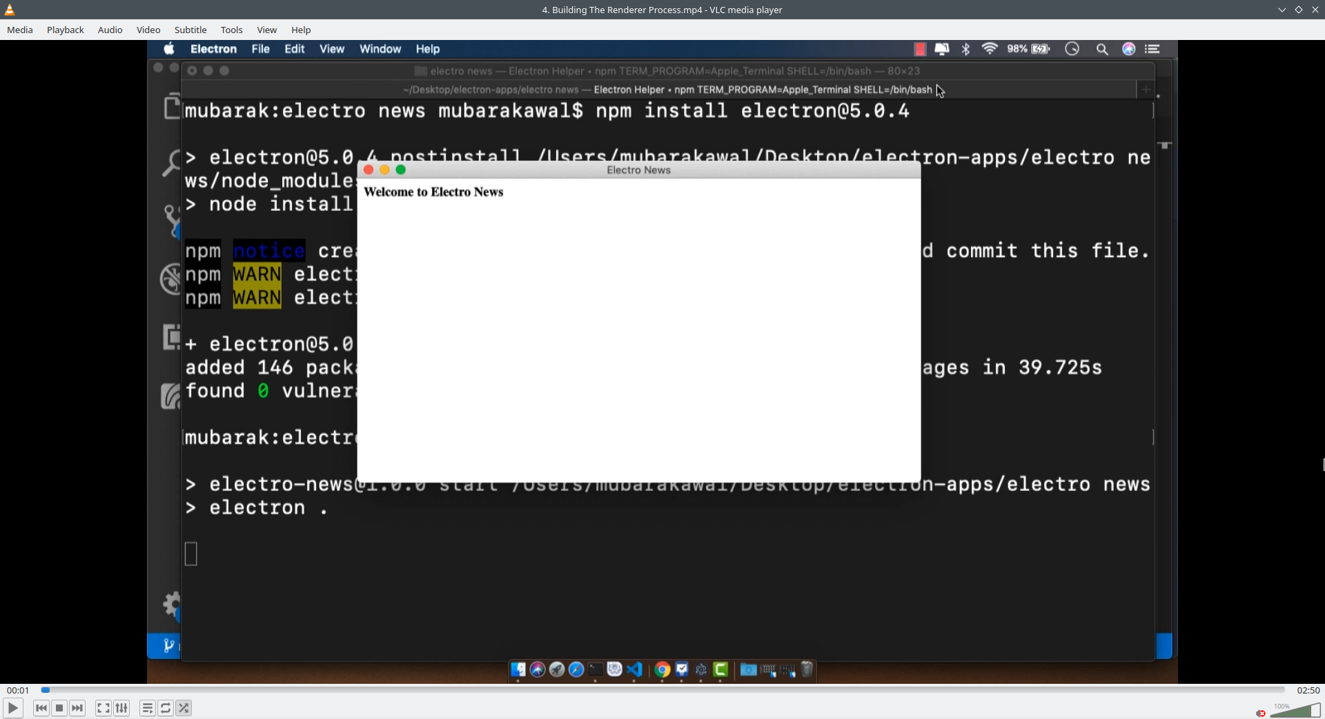1325x719 pixels.
Task: Open Visual Studio Code from the dock
Action: [634, 669]
